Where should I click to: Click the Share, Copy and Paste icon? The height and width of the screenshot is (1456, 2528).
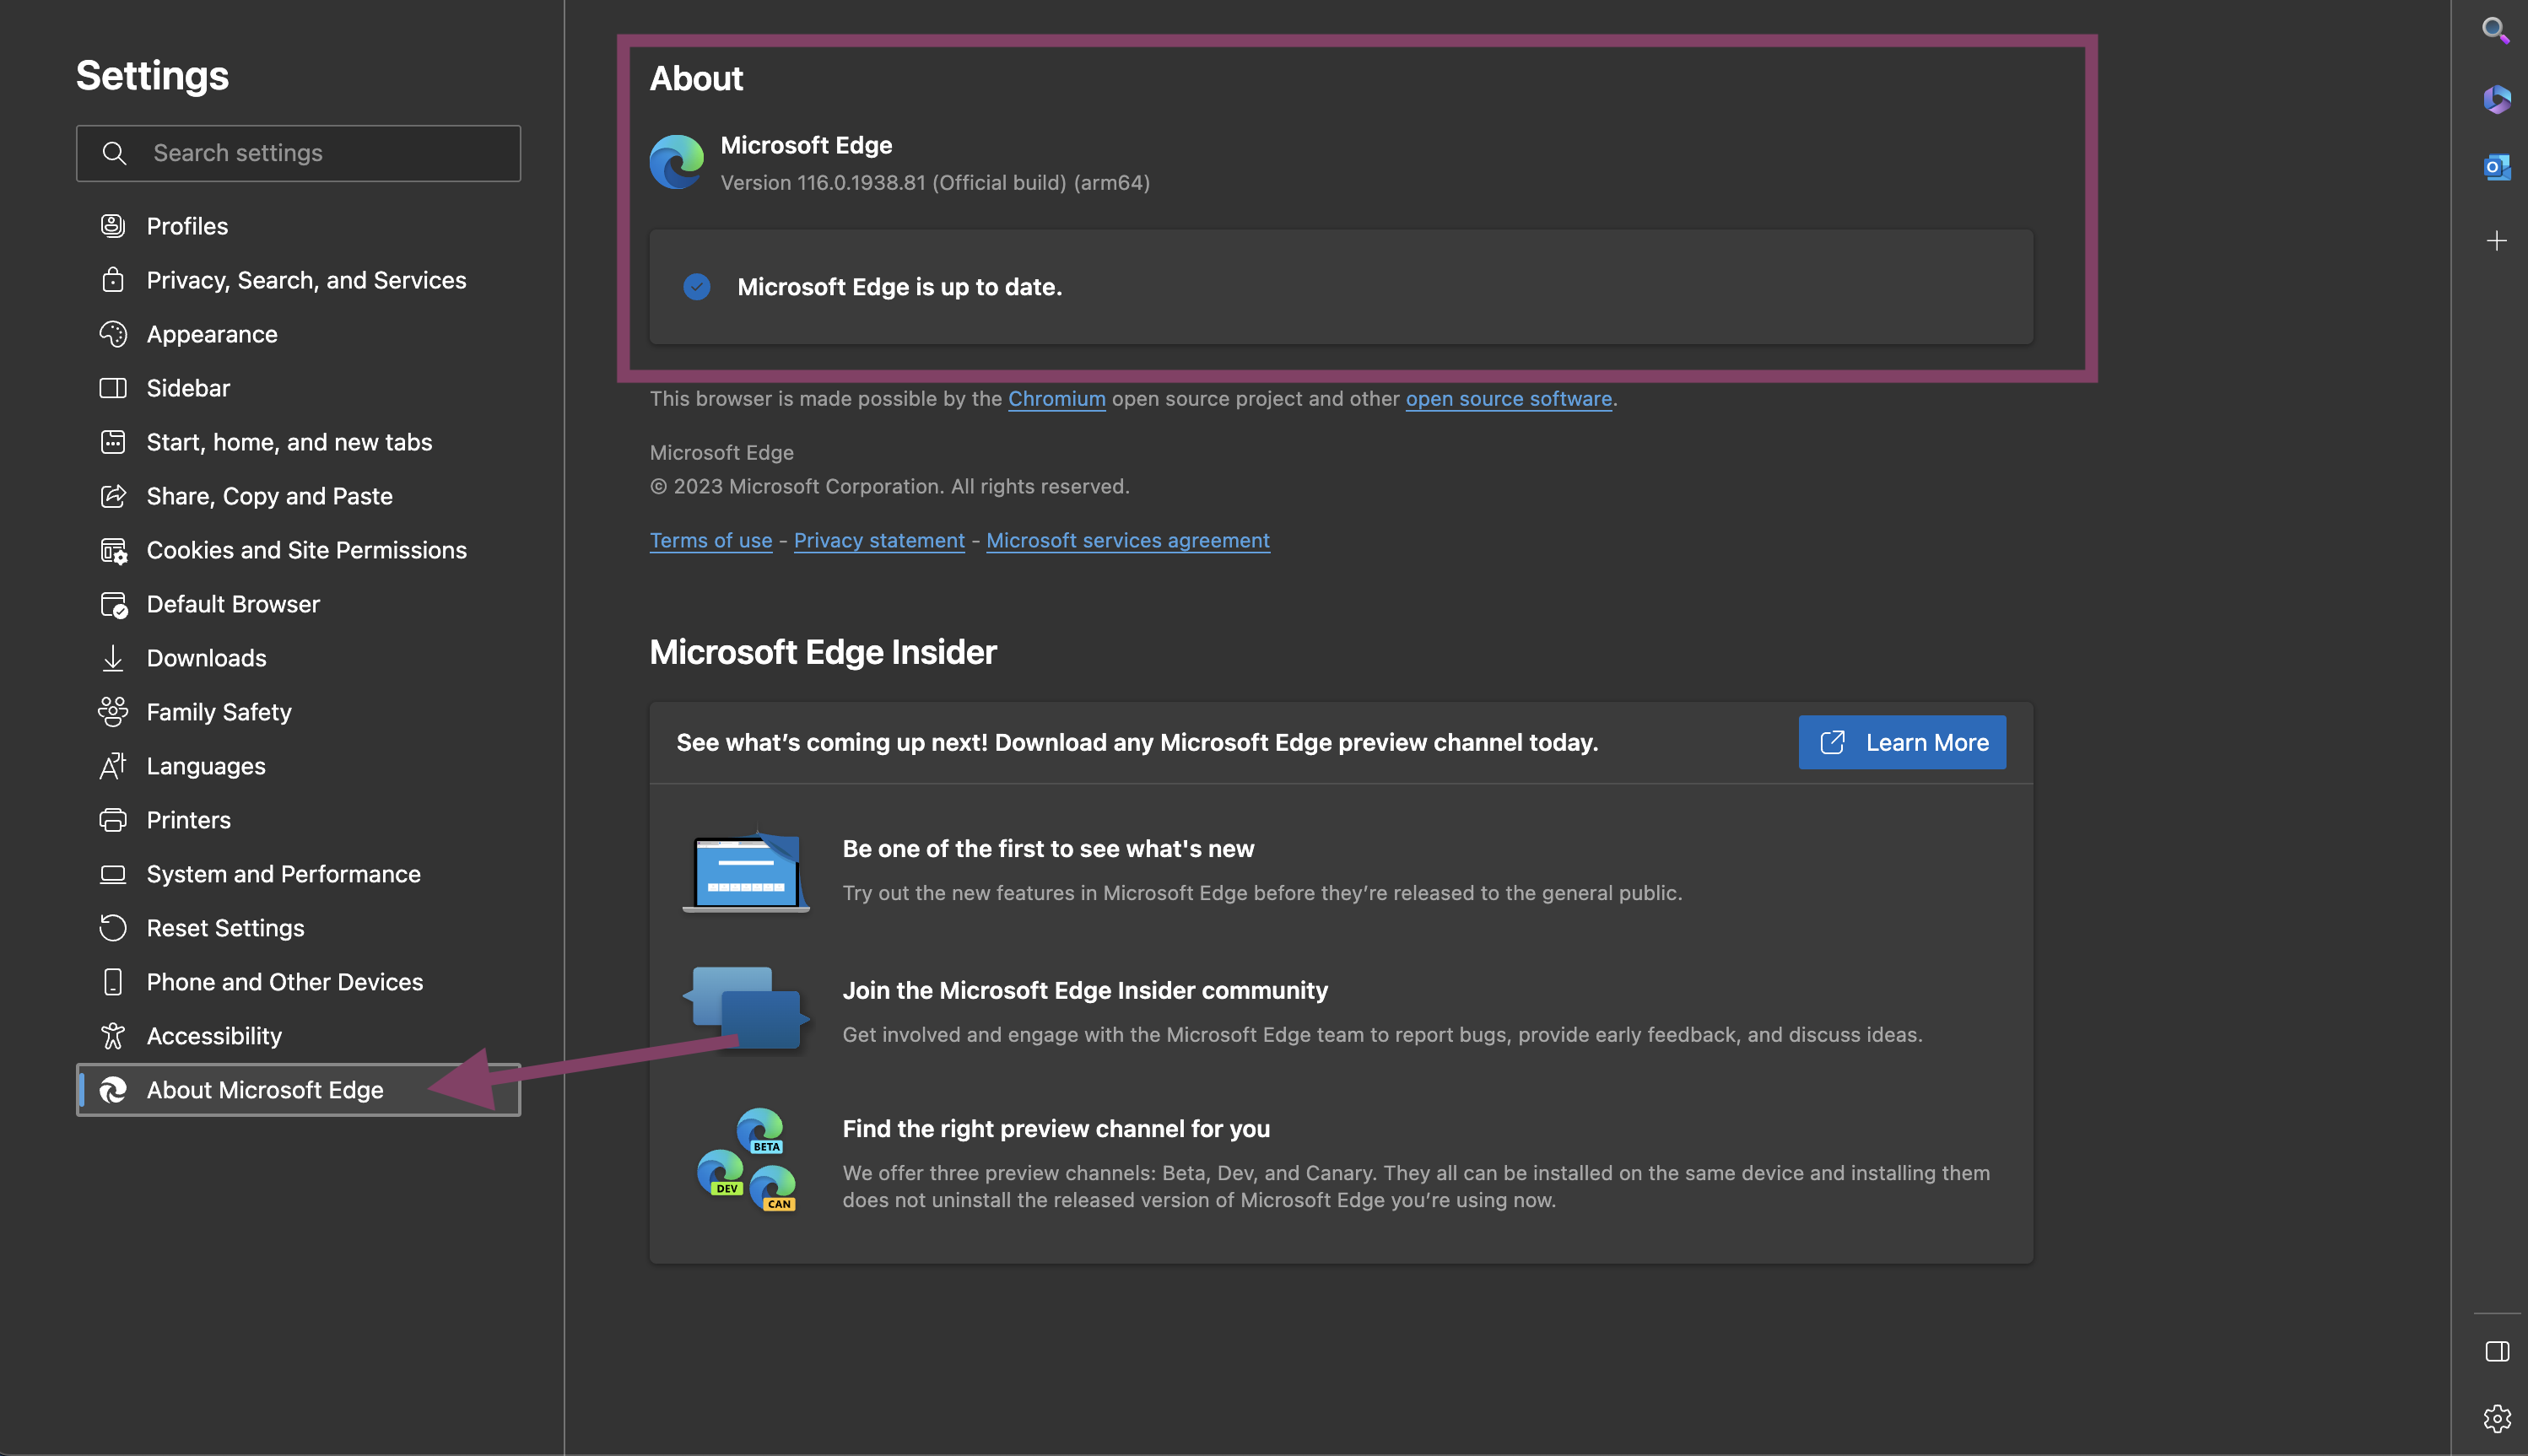pos(113,496)
